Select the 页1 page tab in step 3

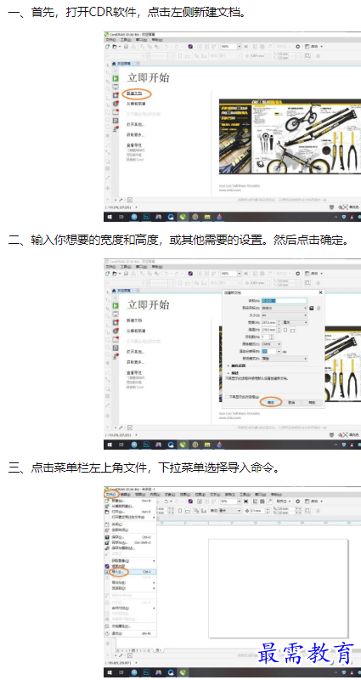(x=159, y=650)
